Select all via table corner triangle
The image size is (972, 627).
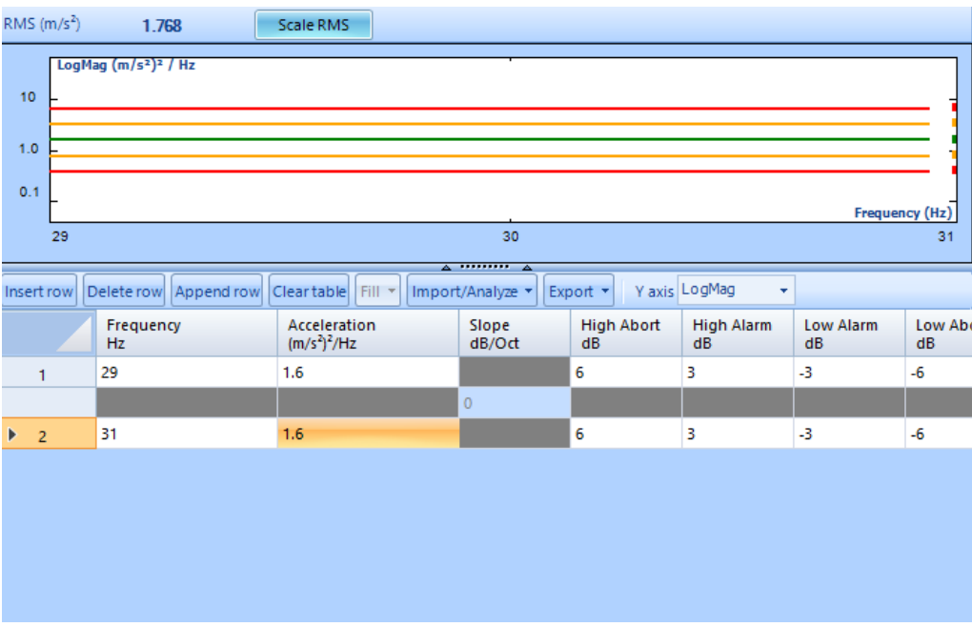(49, 334)
